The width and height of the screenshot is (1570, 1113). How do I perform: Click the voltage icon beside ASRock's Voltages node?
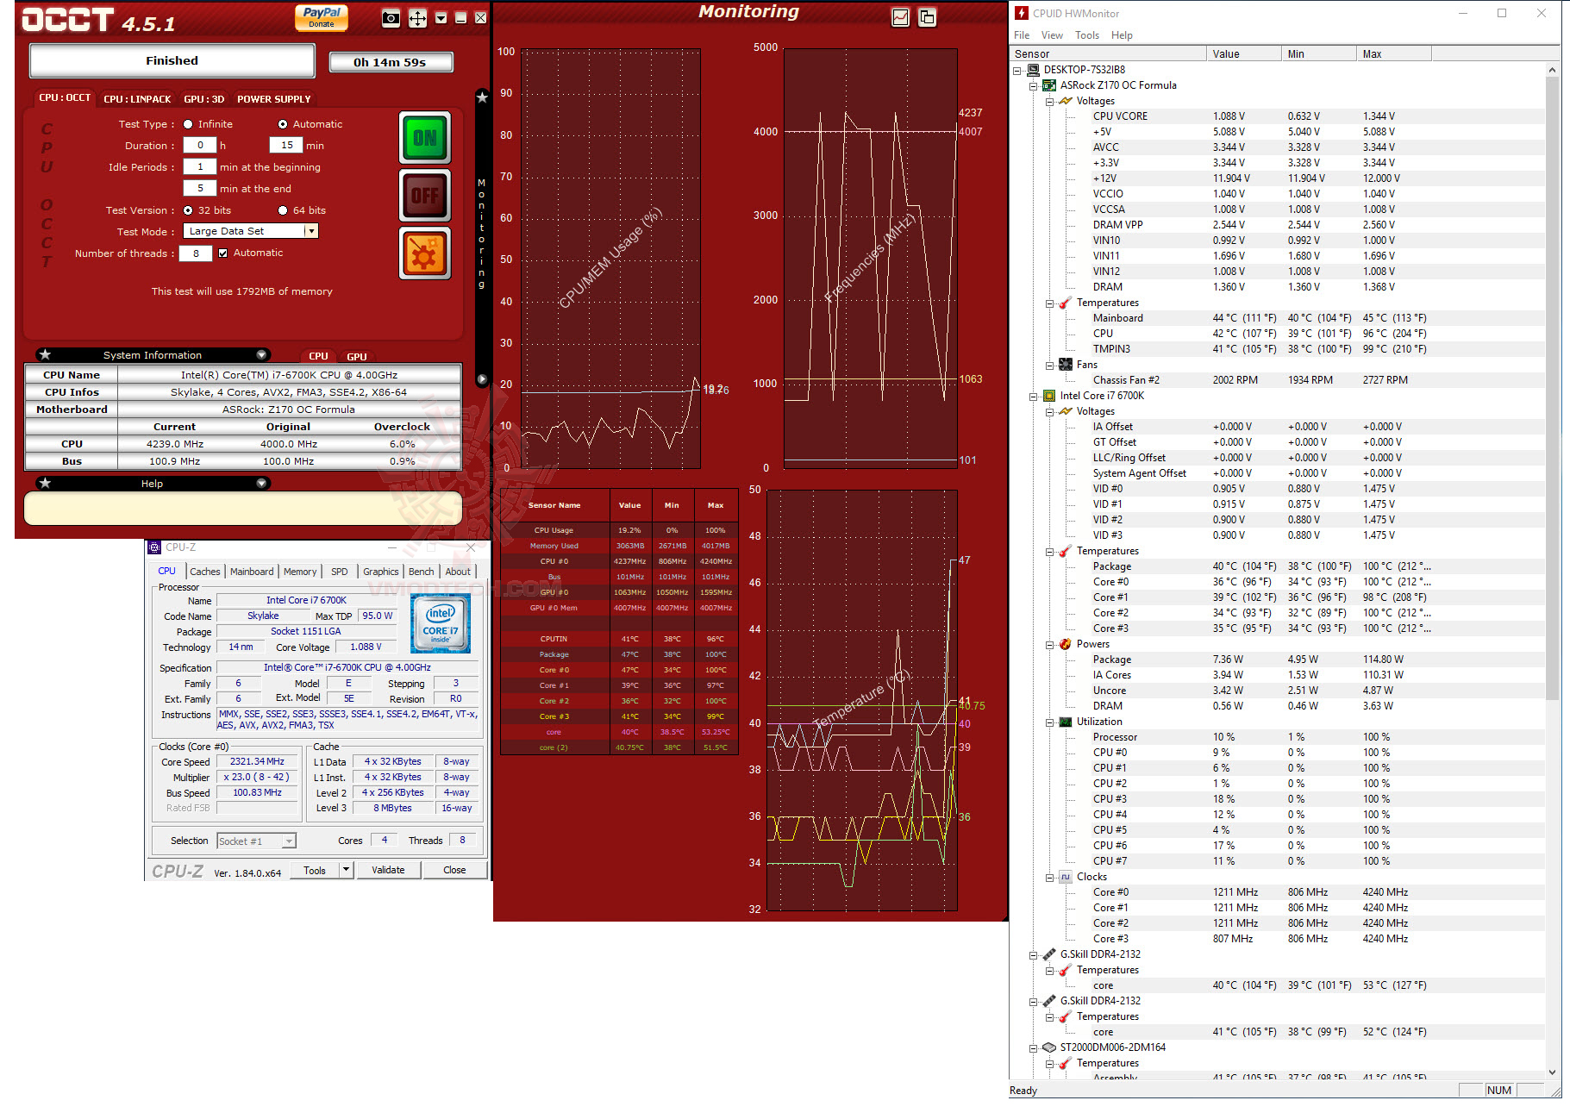click(1066, 101)
